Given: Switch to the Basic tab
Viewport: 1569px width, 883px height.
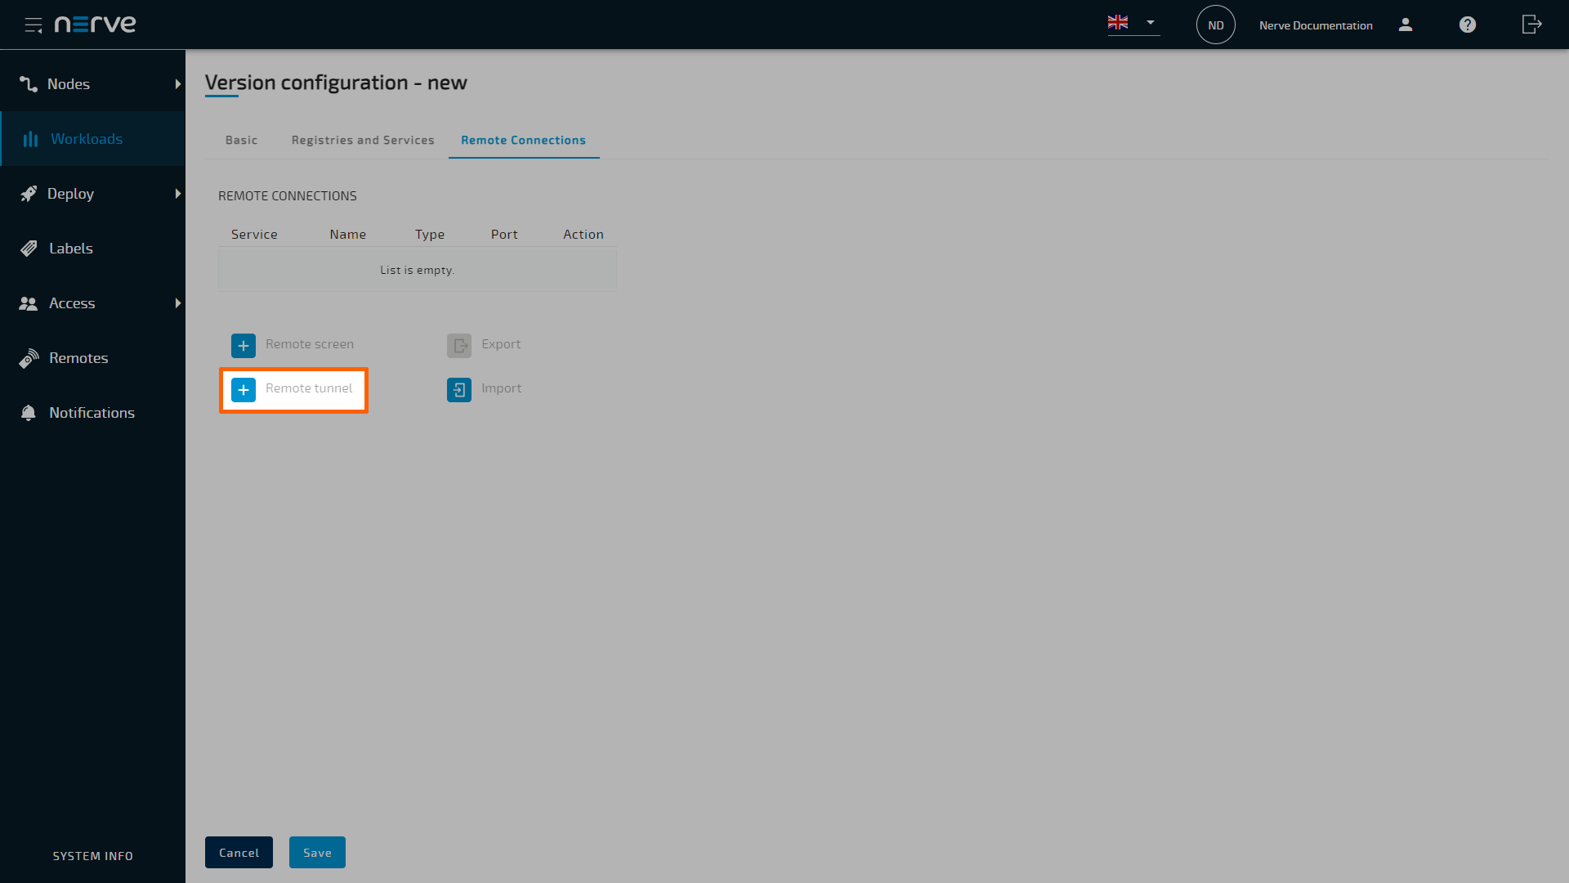Looking at the screenshot, I should pos(241,139).
